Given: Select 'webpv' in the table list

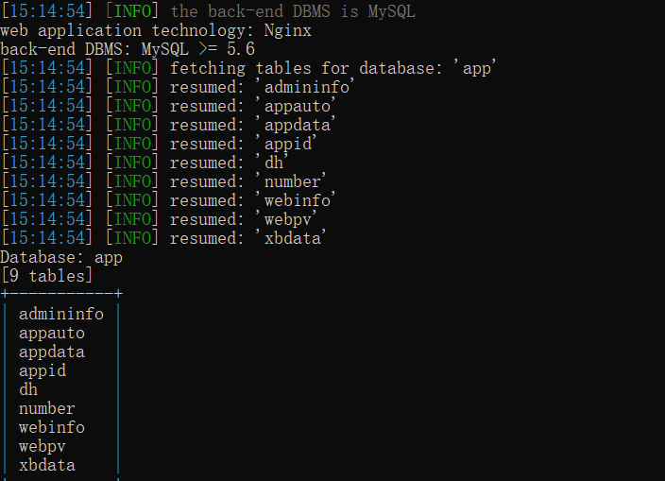Looking at the screenshot, I should click(43, 447).
